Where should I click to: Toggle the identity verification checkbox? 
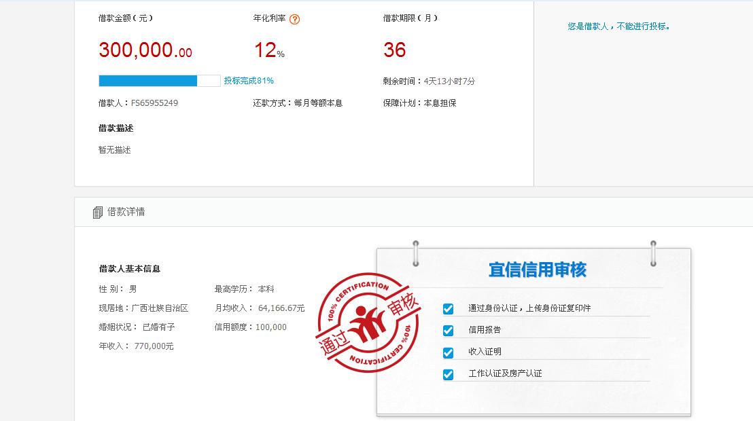[x=448, y=309]
